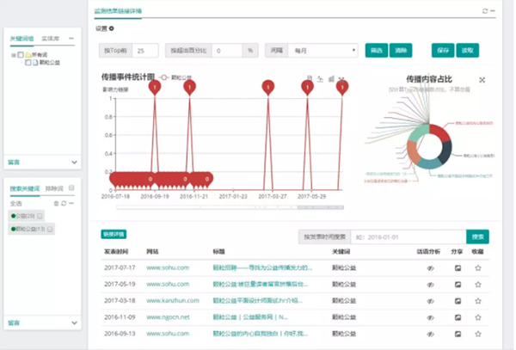Click the red segment of the donut chart

point(440,132)
